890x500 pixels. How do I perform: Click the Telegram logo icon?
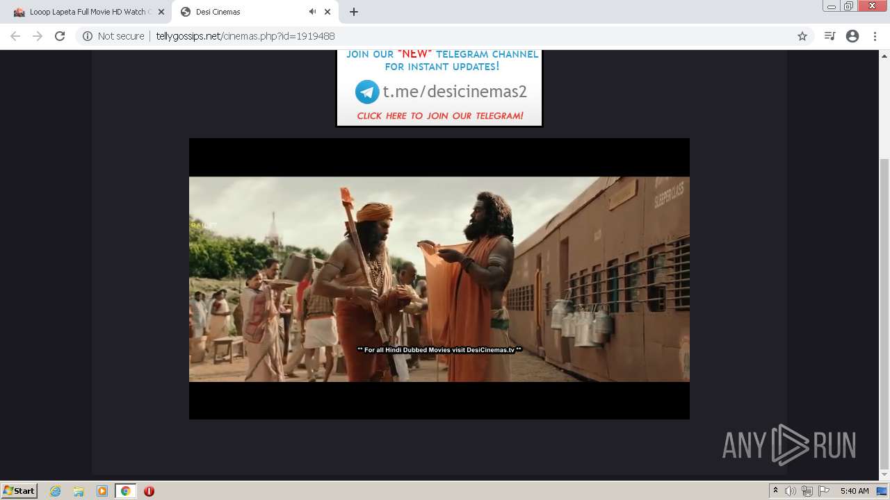point(367,92)
